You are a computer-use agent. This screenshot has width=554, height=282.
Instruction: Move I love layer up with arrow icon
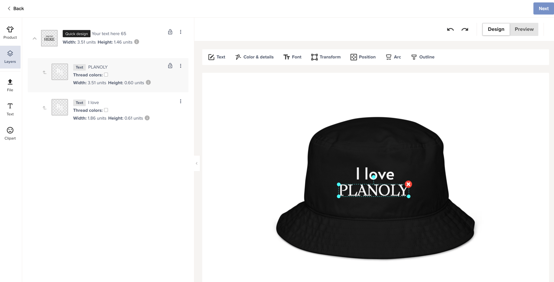(45, 108)
